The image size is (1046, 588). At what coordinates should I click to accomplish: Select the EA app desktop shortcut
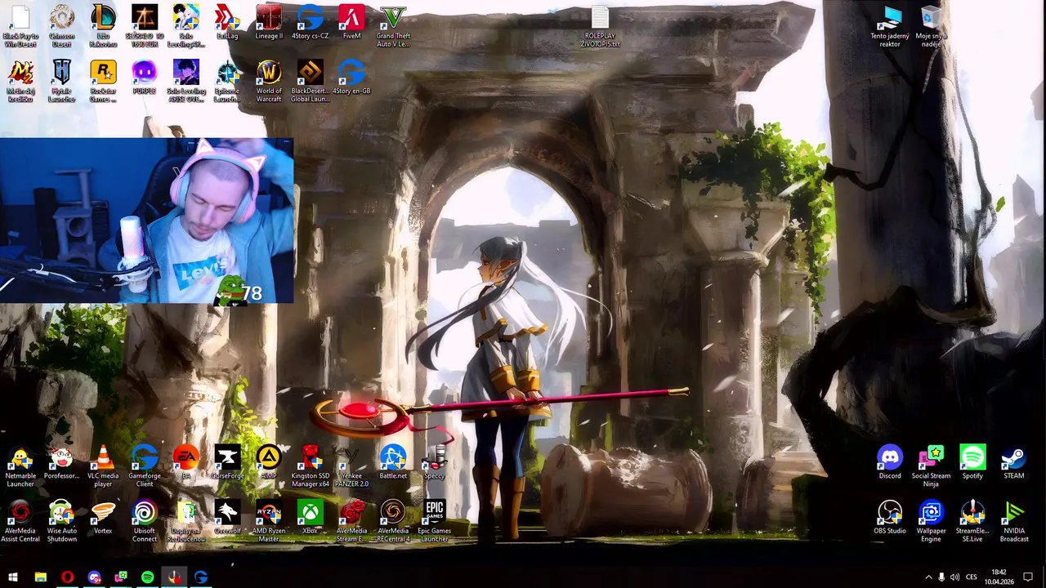(186, 463)
